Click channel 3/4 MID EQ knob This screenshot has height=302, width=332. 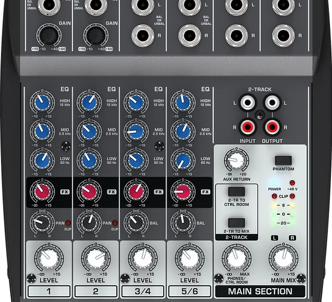pos(136,131)
